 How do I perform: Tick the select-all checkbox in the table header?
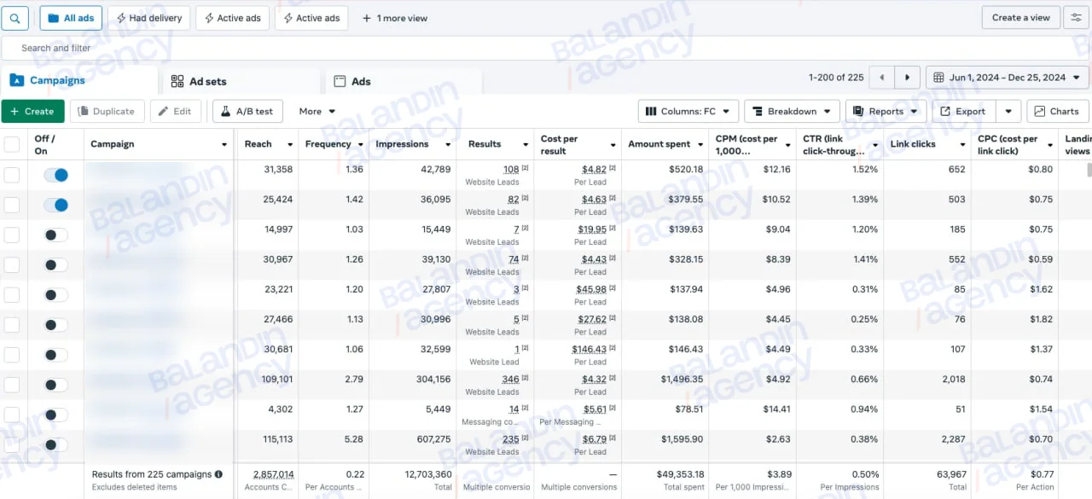tap(12, 144)
